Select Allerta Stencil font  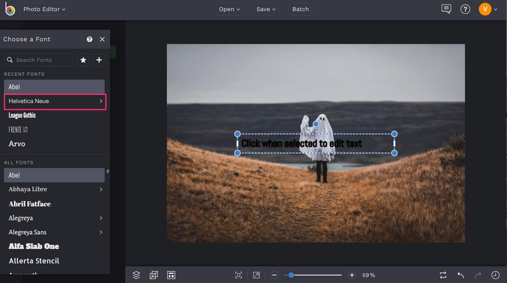pyautogui.click(x=54, y=260)
